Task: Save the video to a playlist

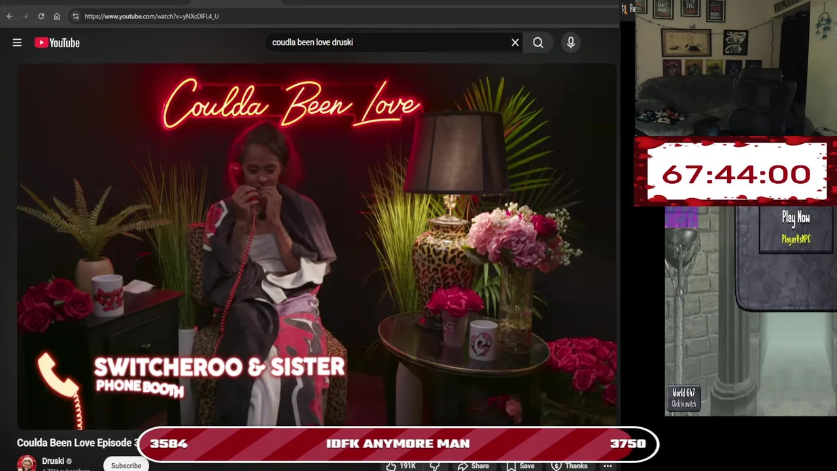Action: coord(520,466)
